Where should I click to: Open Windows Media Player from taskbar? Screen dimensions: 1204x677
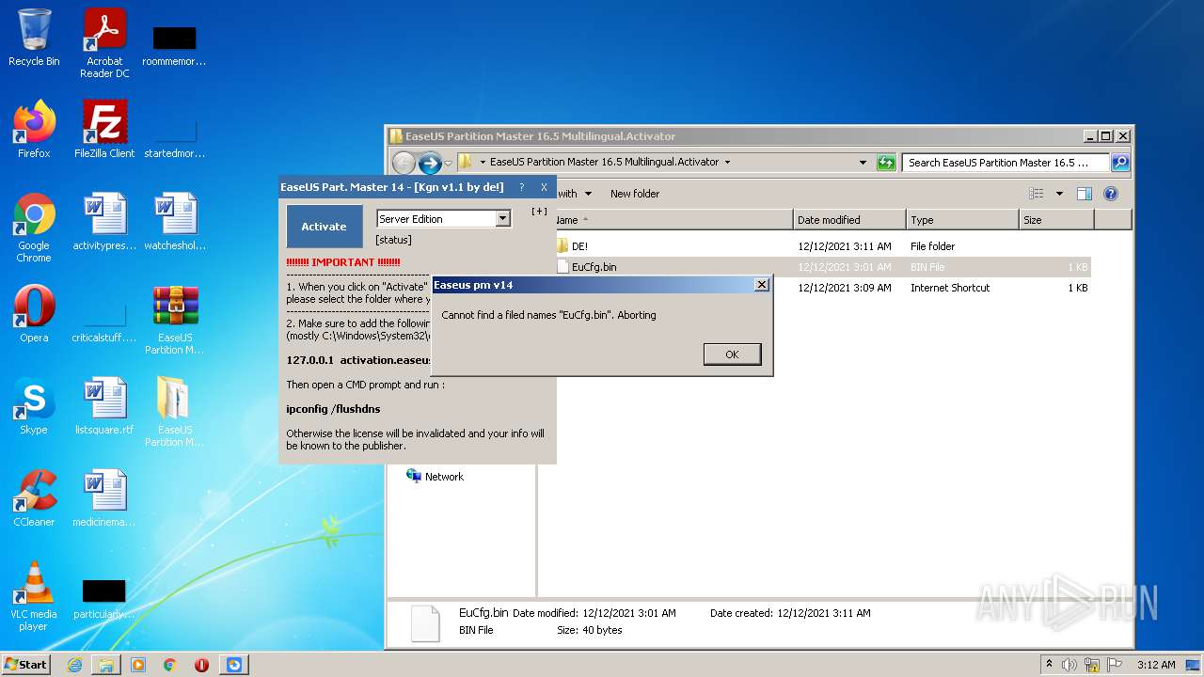point(138,665)
